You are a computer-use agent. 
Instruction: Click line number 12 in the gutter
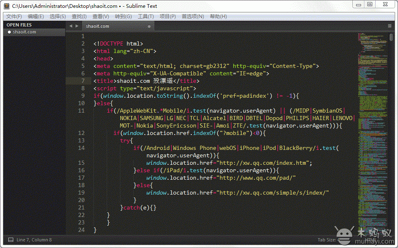tap(81, 133)
